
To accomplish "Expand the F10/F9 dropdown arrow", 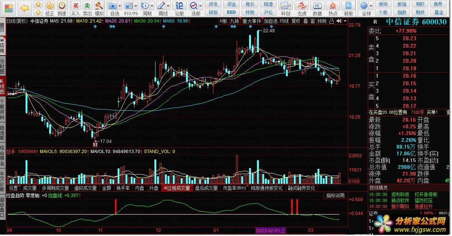I will click(136, 6).
